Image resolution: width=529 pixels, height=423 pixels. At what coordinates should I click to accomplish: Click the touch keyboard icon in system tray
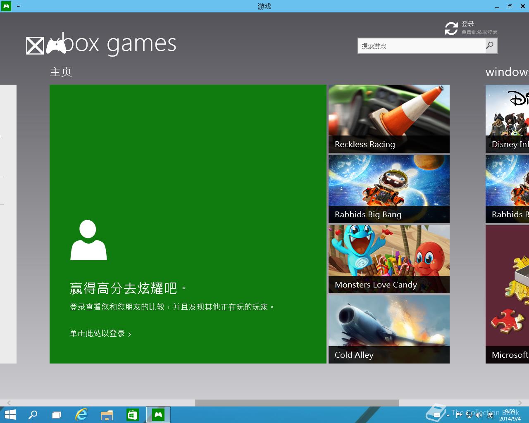click(437, 415)
